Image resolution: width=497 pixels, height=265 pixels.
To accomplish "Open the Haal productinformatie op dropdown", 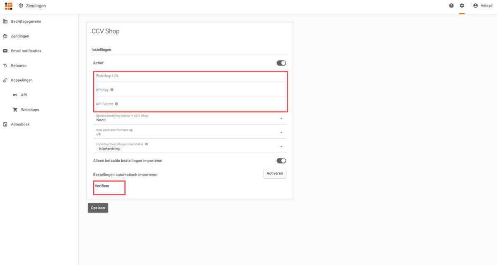I will [281, 132].
